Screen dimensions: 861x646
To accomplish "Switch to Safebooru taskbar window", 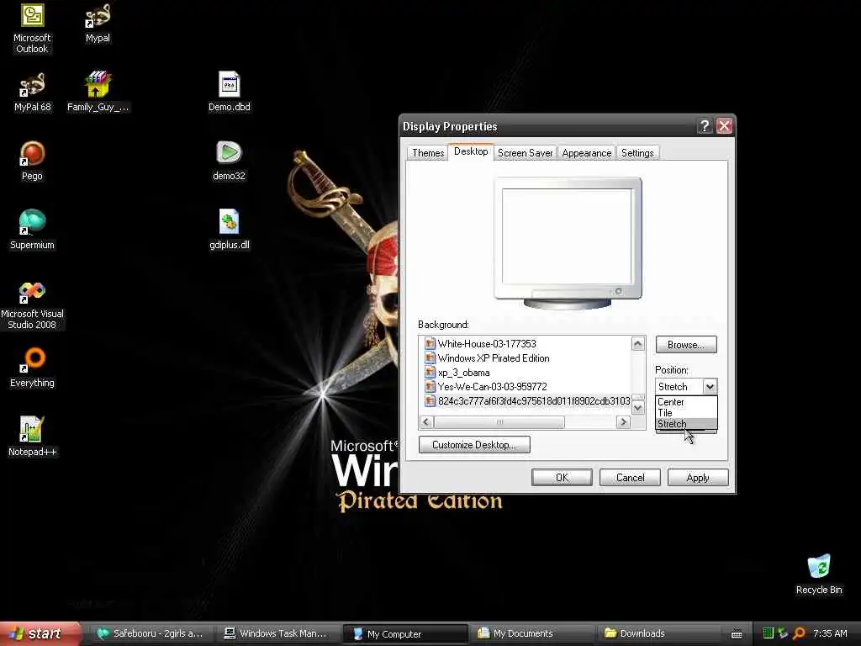I will 151,634.
